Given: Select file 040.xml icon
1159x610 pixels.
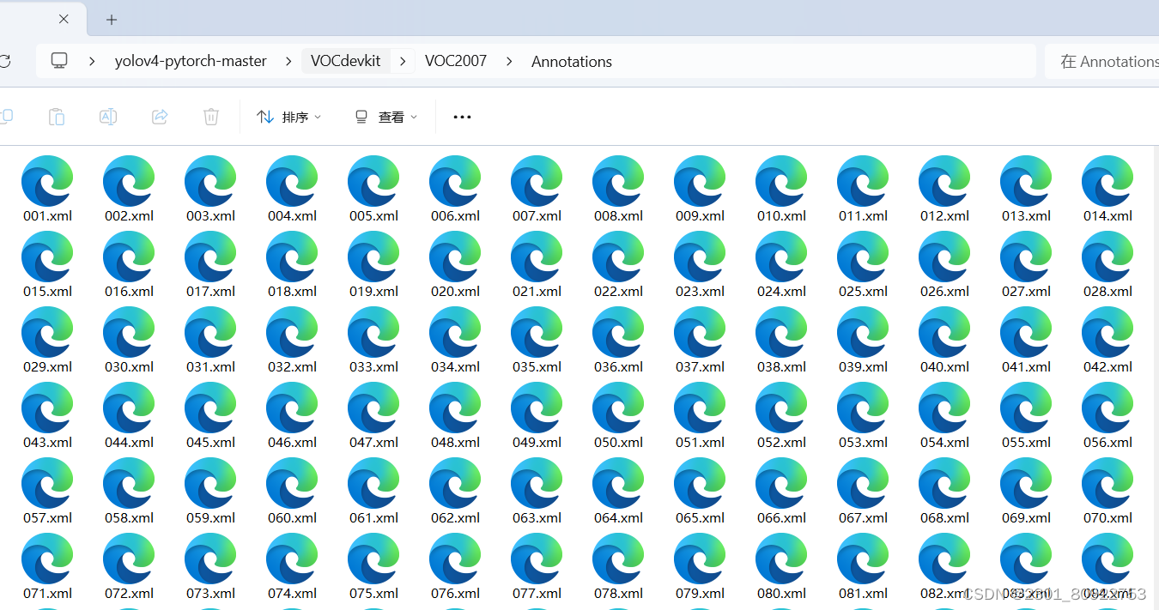Looking at the screenshot, I should point(944,331).
